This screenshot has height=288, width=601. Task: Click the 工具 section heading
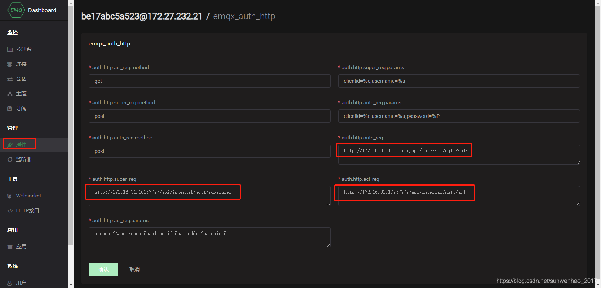point(13,179)
